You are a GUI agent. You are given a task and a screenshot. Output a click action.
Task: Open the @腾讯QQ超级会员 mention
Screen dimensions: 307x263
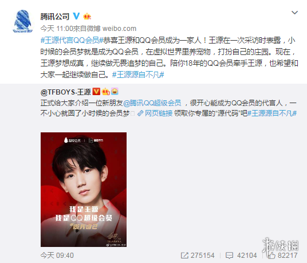pyautogui.click(x=152, y=103)
